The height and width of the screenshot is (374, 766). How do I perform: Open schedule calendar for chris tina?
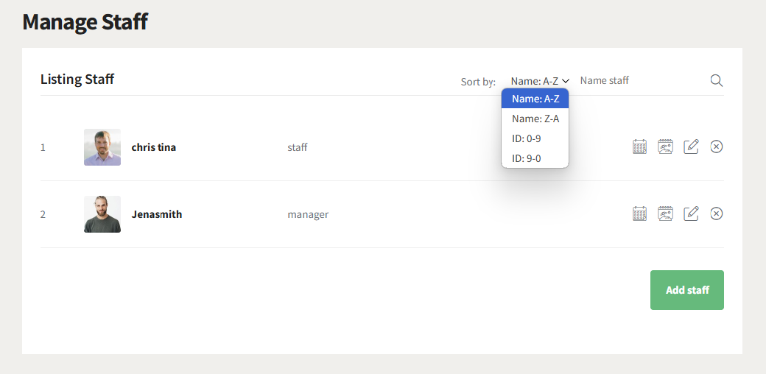[x=639, y=147]
